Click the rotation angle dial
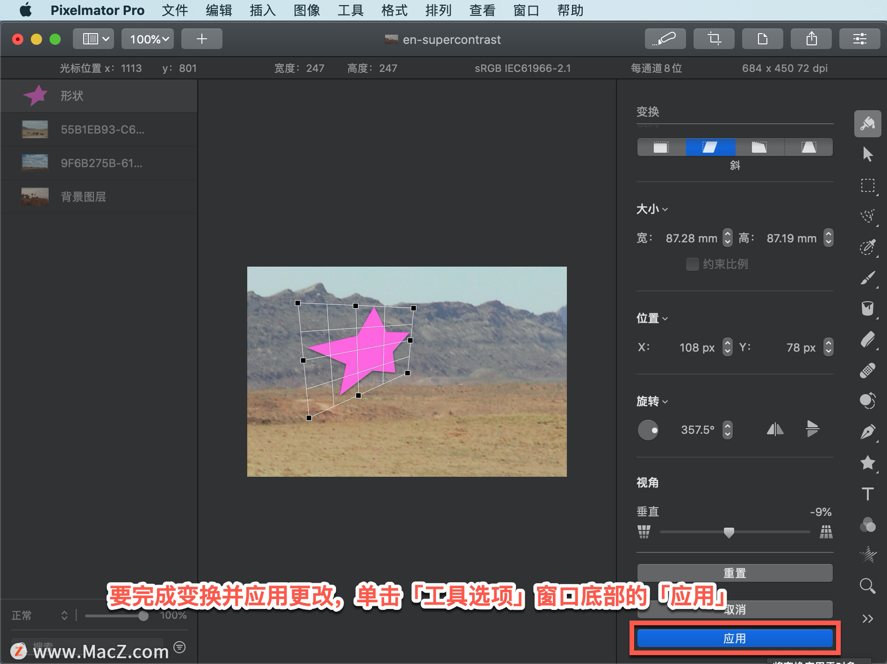Screen dimensions: 887x664 648,430
